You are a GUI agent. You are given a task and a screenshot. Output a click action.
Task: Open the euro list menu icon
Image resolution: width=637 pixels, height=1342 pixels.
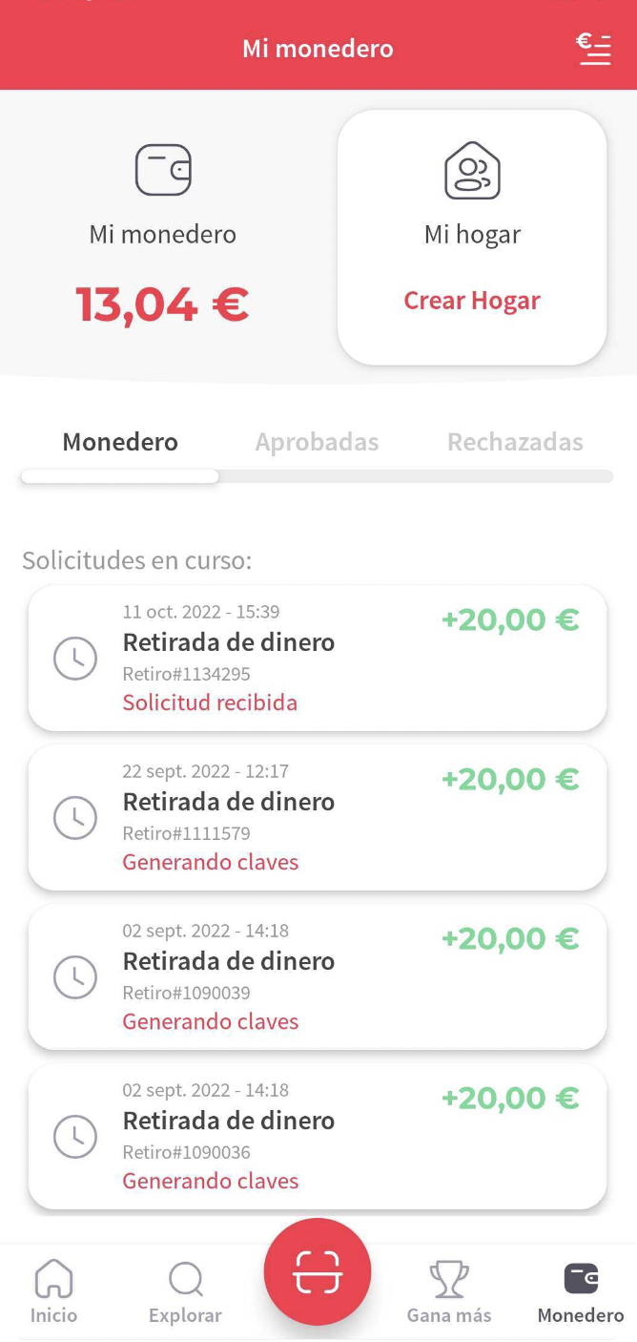pyautogui.click(x=593, y=48)
